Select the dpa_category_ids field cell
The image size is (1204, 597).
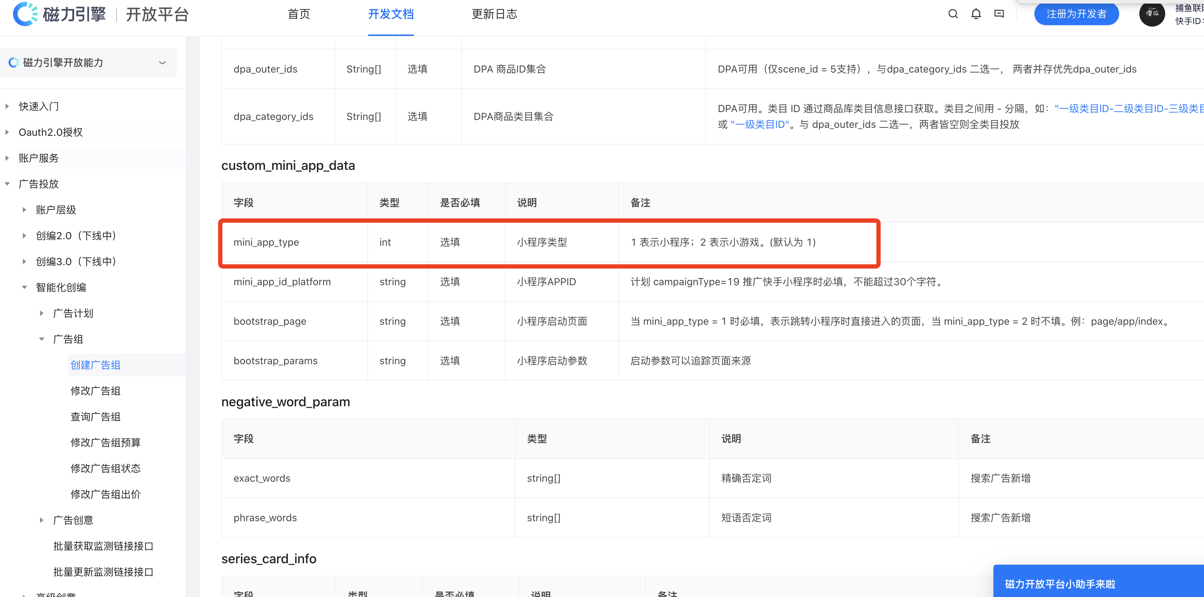pos(278,116)
